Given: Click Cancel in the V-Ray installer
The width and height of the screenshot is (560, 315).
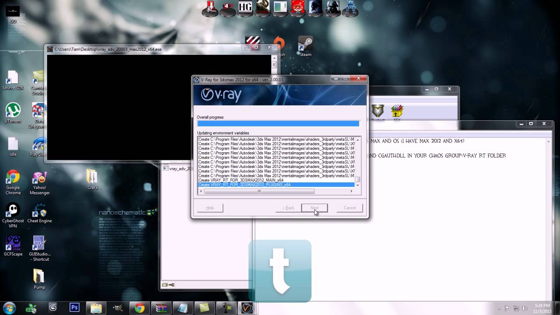Looking at the screenshot, I should pos(350,208).
